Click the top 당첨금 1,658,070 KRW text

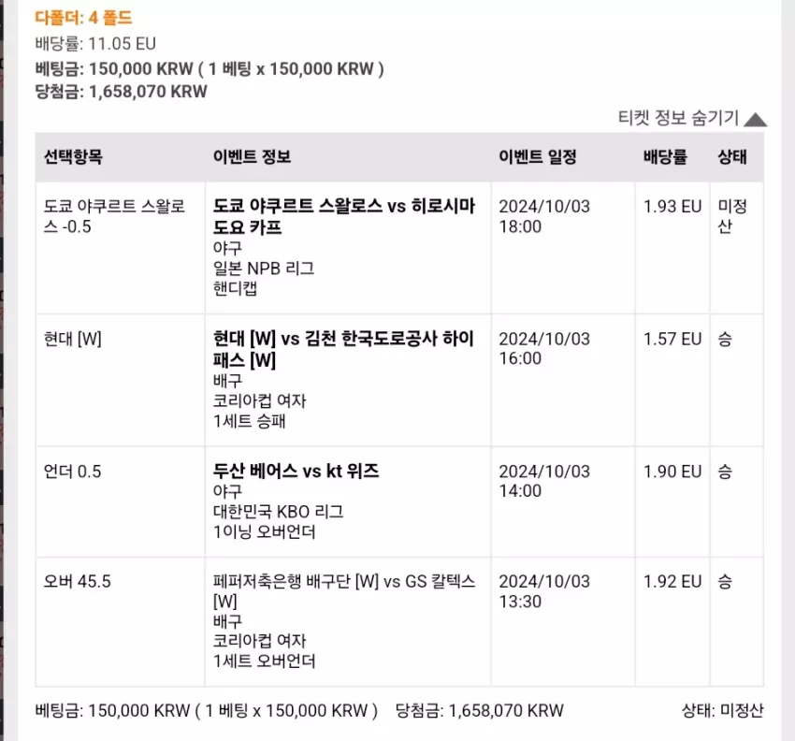point(122,92)
